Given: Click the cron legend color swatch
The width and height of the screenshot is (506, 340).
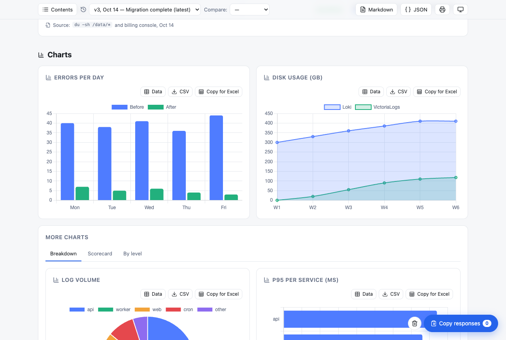Looking at the screenshot, I should tap(173, 310).
